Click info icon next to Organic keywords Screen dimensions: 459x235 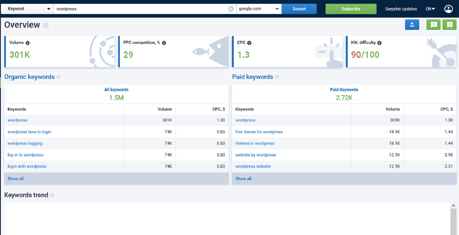pos(58,77)
